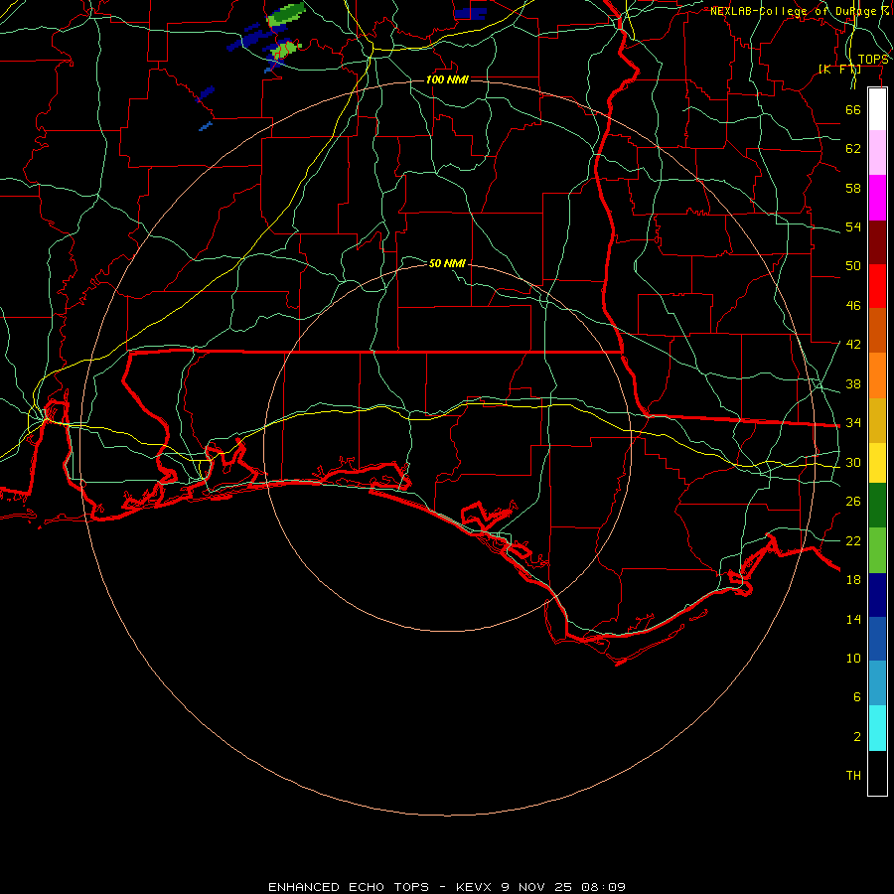Click the bright orange legend swatch
894x894 pixels.
877,375
